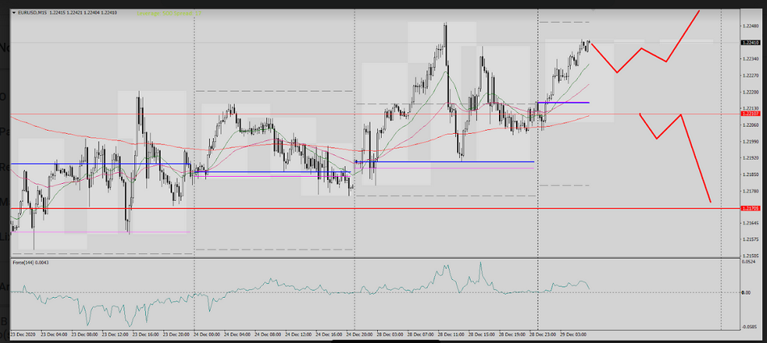Screen dimensions: 767x343
Task: Click the 0.00 level on Force indicator scale
Action: point(748,292)
